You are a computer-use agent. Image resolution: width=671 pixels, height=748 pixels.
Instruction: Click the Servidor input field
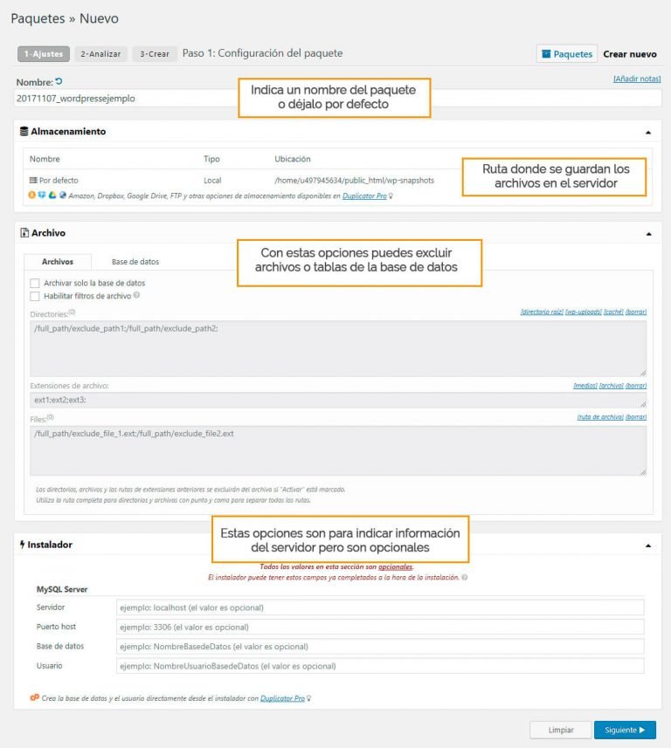pyautogui.click(x=379, y=607)
